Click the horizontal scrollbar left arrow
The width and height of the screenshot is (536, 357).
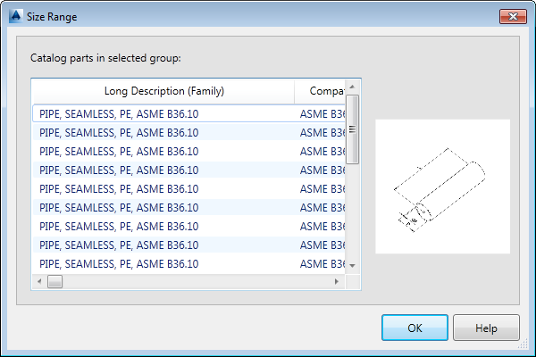coord(38,281)
